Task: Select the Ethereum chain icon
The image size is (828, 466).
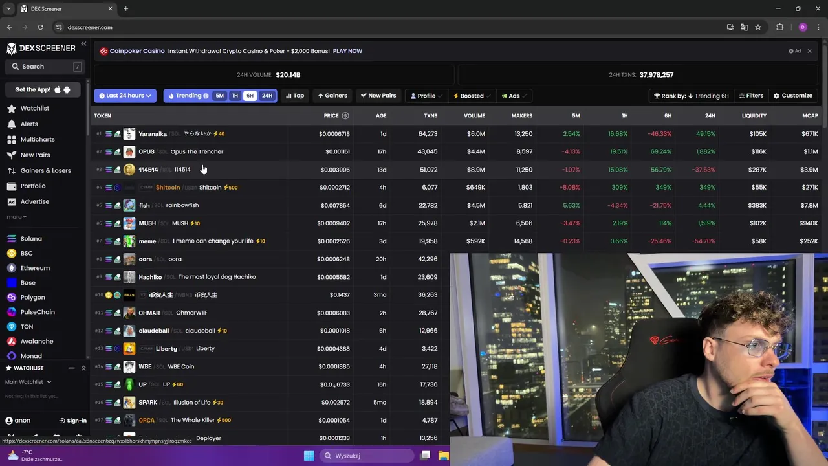Action: (x=12, y=268)
